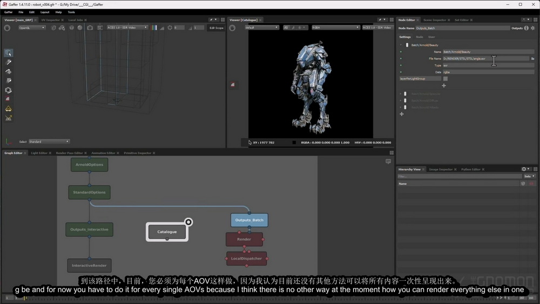
Task: Click the Node Name field Outputs_Batch
Action: point(462,28)
